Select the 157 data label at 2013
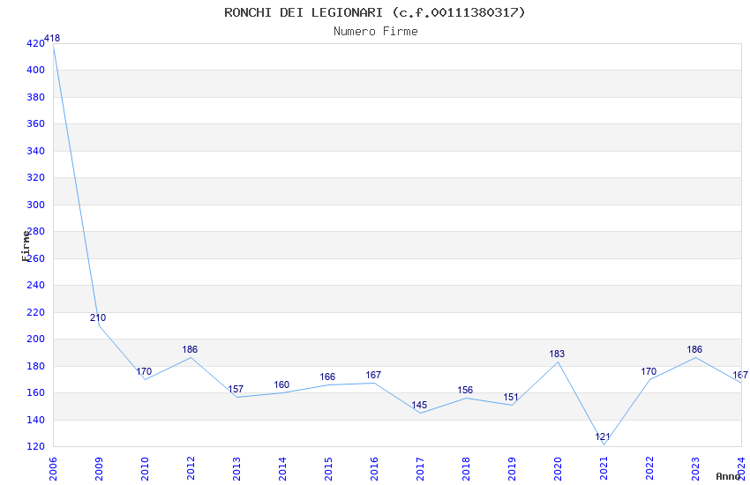 [x=236, y=389]
